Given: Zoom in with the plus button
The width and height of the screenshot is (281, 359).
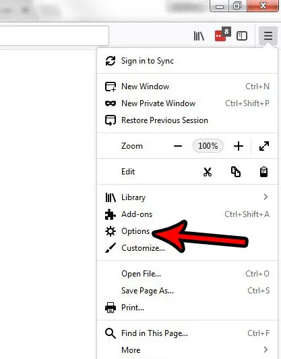Looking at the screenshot, I should (x=239, y=146).
